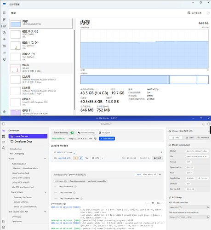Open Task Manager settings gear
The height and width of the screenshot is (230, 211).
coord(4,112)
